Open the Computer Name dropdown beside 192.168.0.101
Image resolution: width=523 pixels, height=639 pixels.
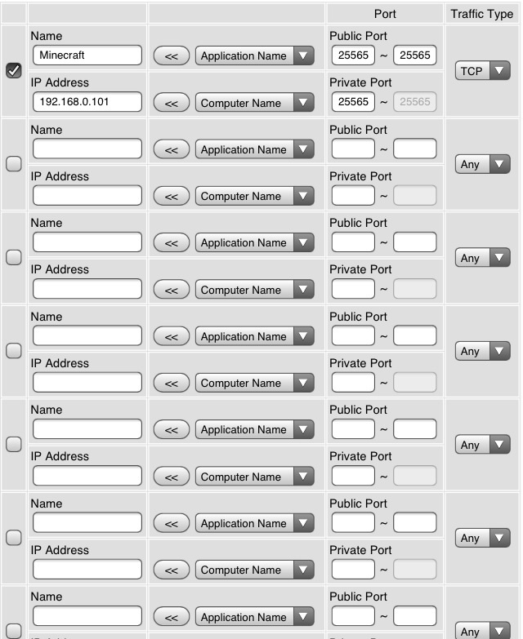click(254, 104)
